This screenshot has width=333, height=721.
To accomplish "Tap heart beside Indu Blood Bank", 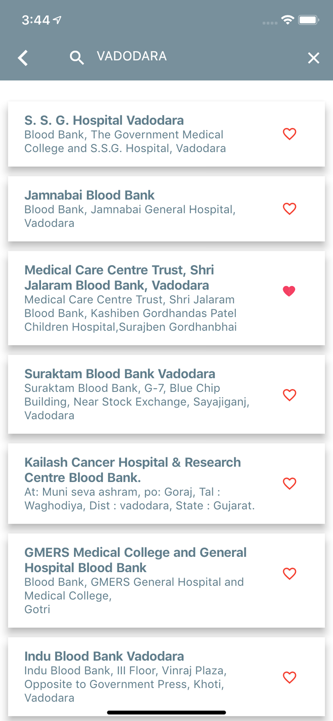I will tap(289, 677).
